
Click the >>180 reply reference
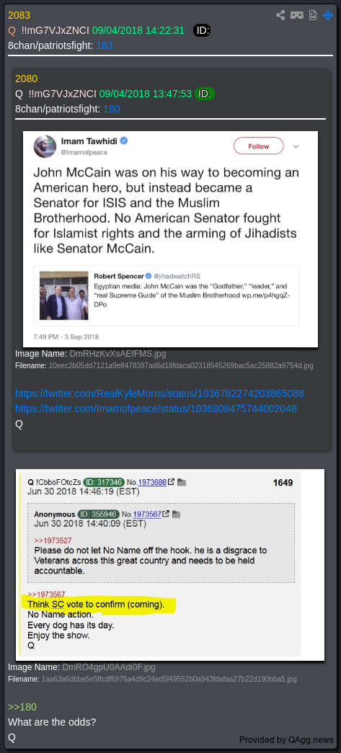click(x=22, y=707)
